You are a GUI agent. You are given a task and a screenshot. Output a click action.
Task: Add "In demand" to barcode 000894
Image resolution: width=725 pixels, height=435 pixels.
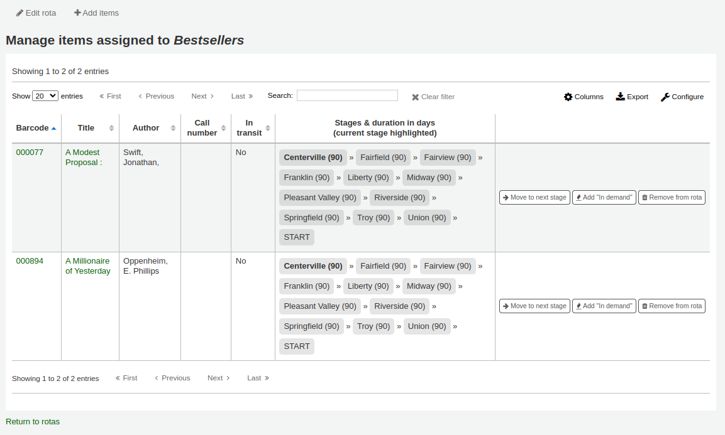(x=604, y=306)
